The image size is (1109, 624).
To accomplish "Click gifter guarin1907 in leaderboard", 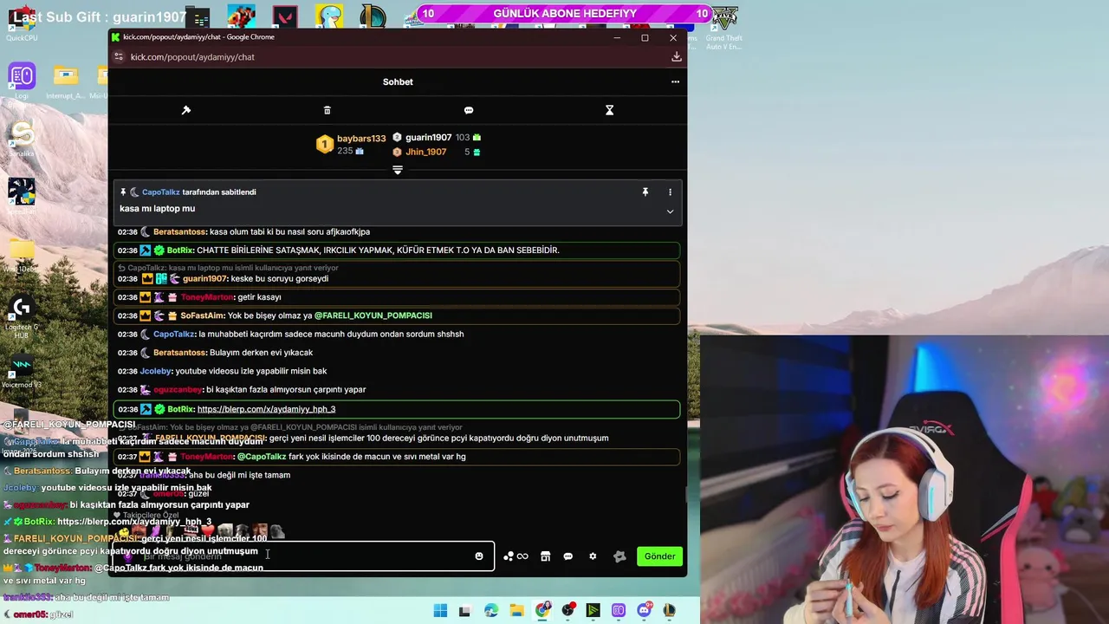I will (428, 138).
